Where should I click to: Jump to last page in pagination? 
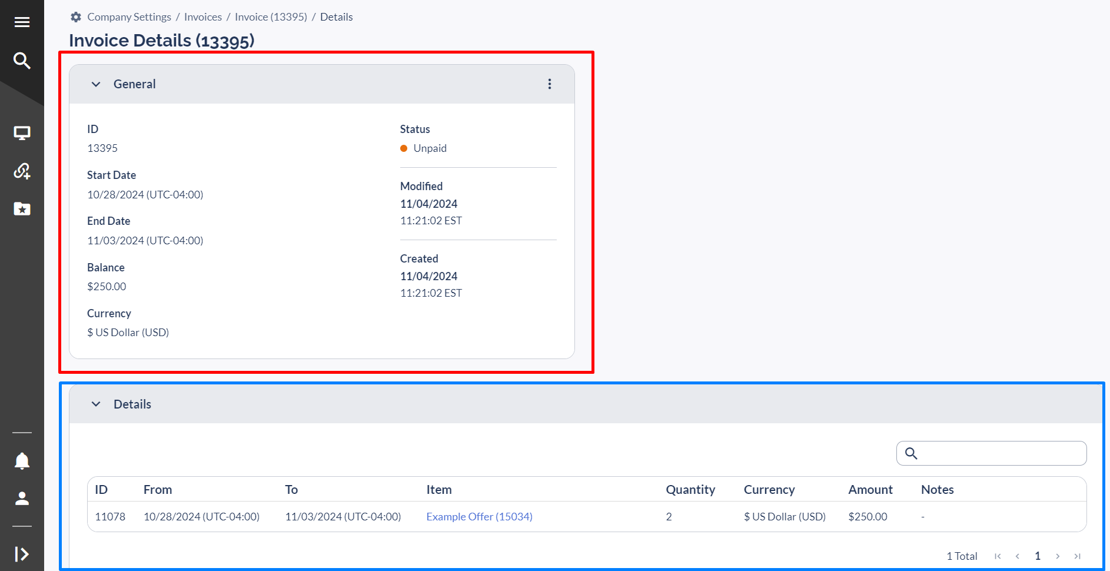[x=1077, y=556]
